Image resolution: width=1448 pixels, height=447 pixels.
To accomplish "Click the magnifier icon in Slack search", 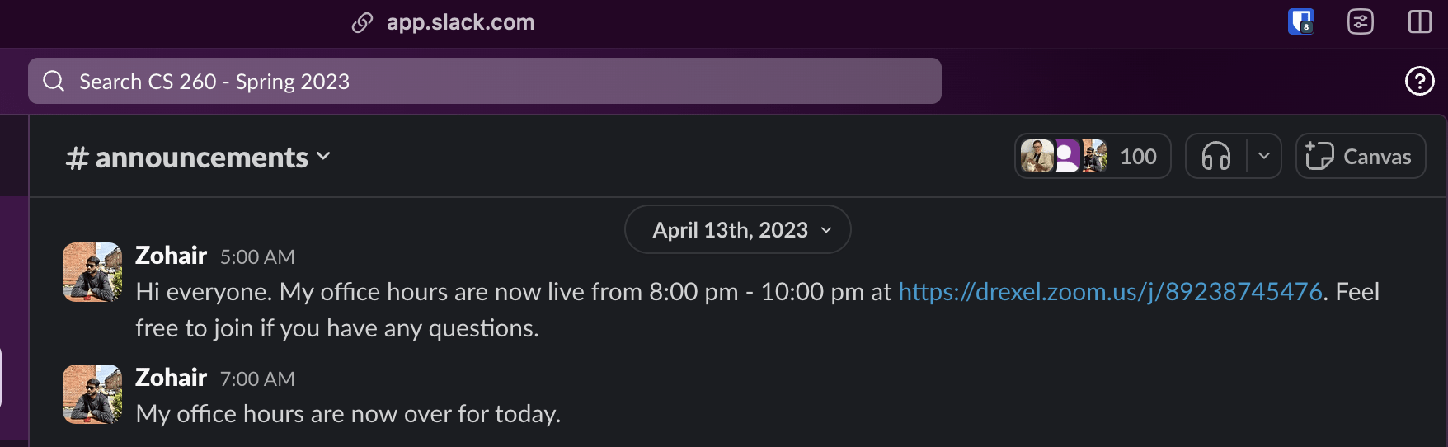I will click(54, 81).
